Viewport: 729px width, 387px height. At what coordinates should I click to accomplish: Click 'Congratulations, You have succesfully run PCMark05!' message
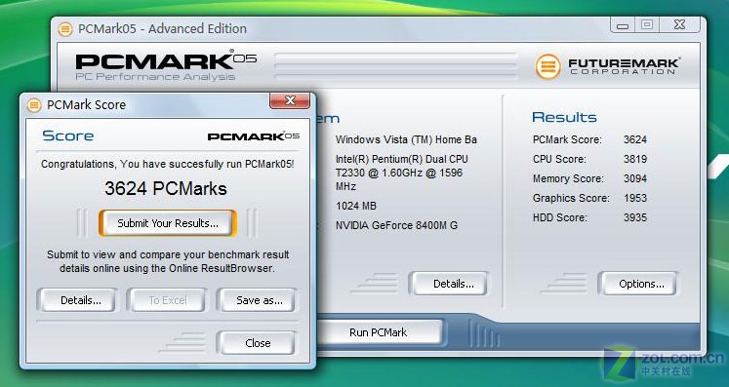pyautogui.click(x=168, y=164)
